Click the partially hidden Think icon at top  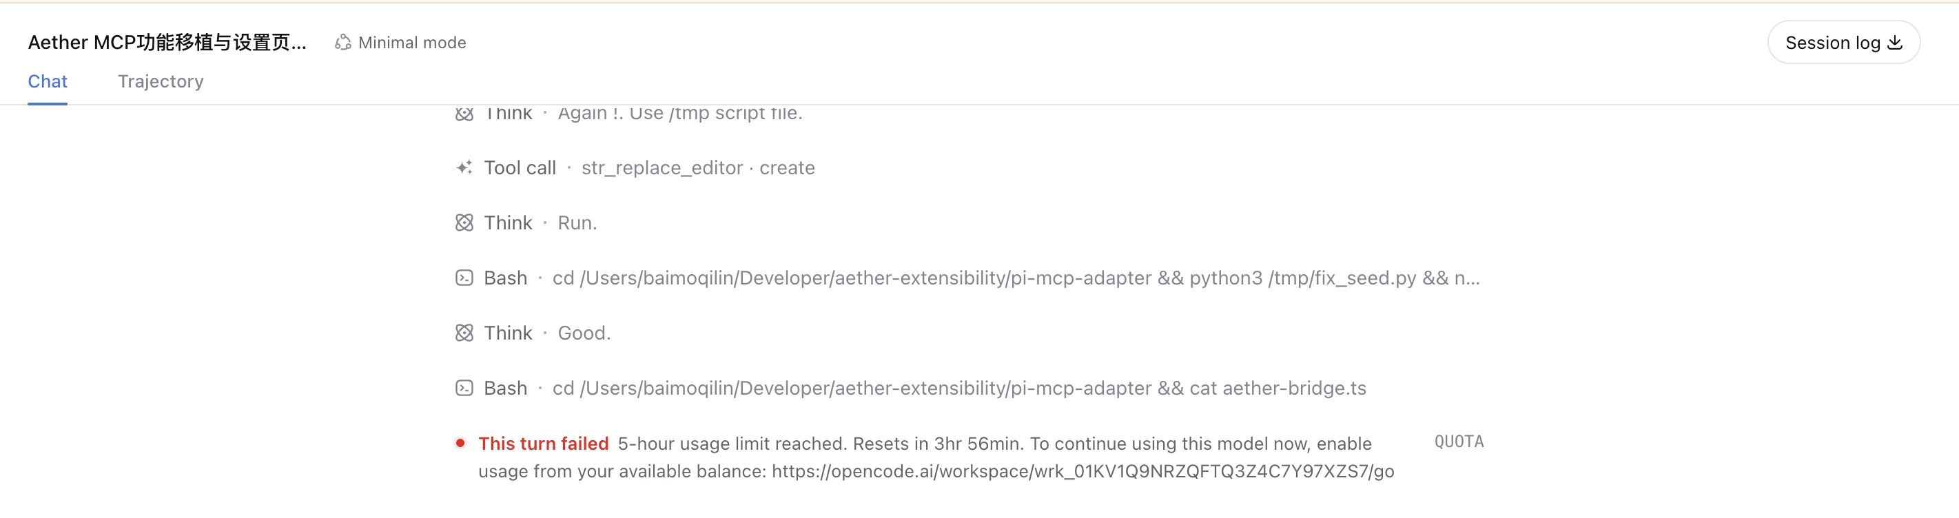pyautogui.click(x=464, y=114)
